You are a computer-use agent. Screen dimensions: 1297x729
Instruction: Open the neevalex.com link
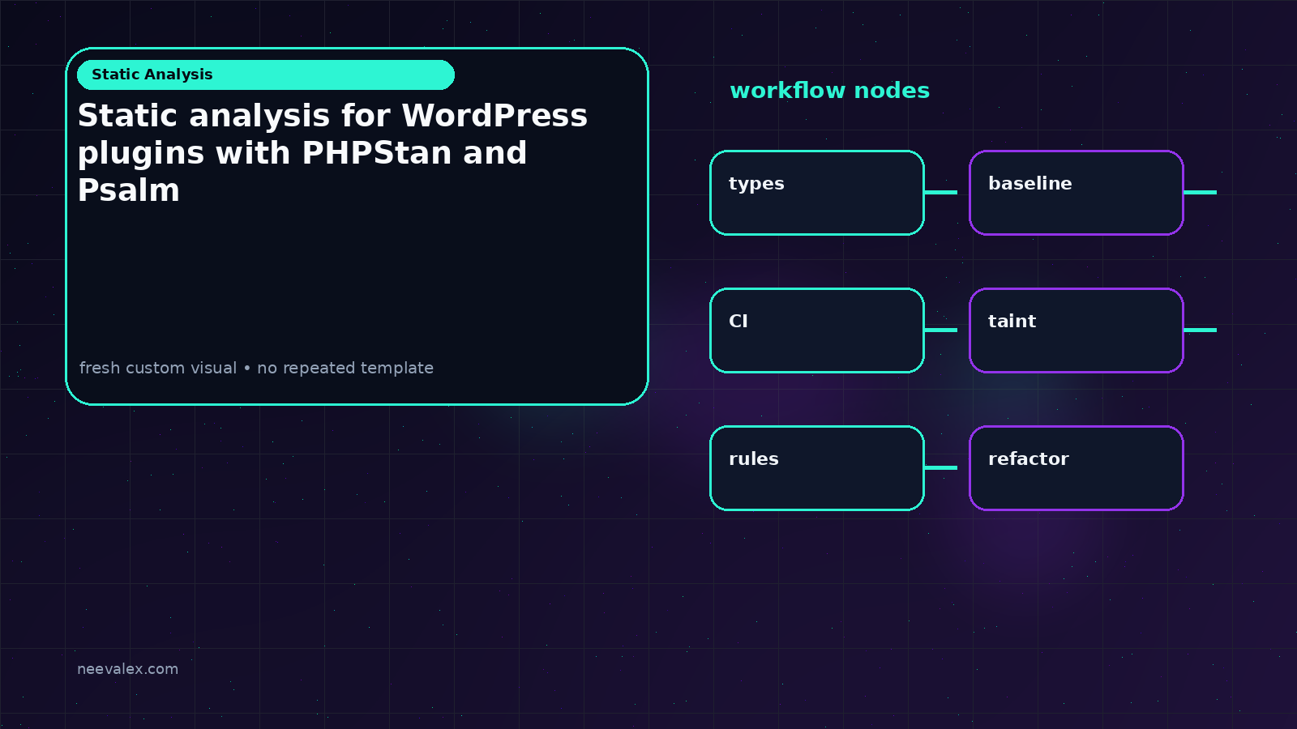(127, 669)
